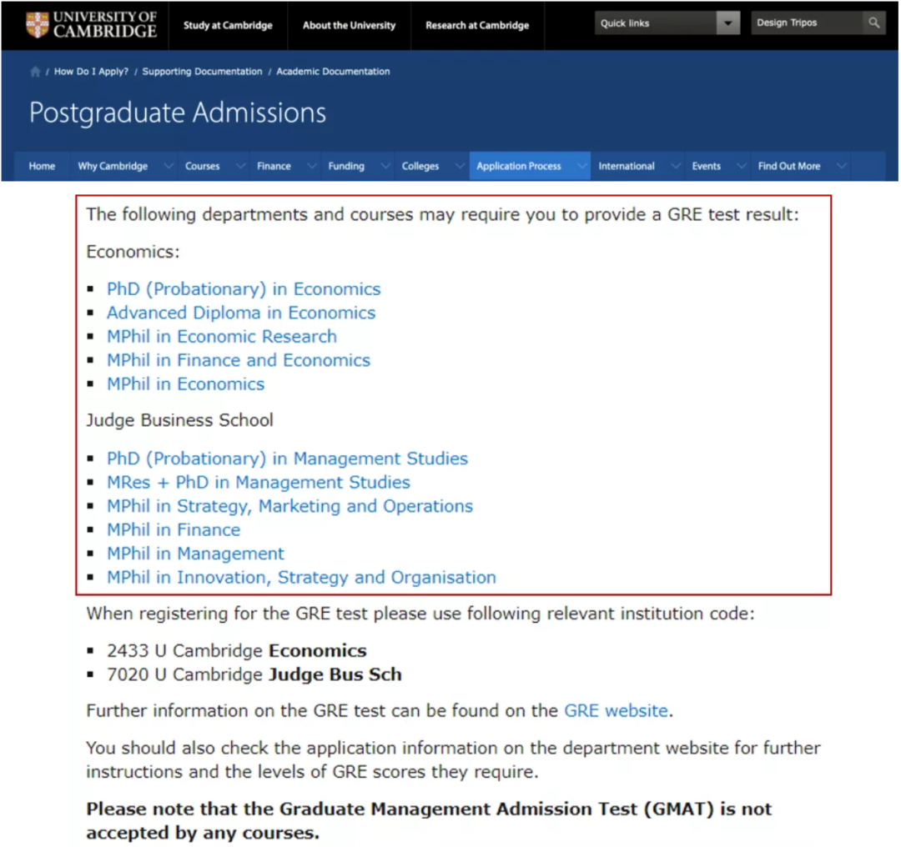Select the Find Out More tab
This screenshot has height=847, width=901.
coord(789,166)
